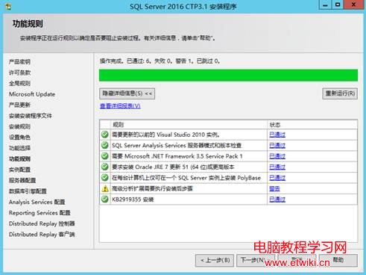This screenshot has width=366, height=275.
Task: Select 全局规则 step in sidebar
Action: click(x=19, y=84)
